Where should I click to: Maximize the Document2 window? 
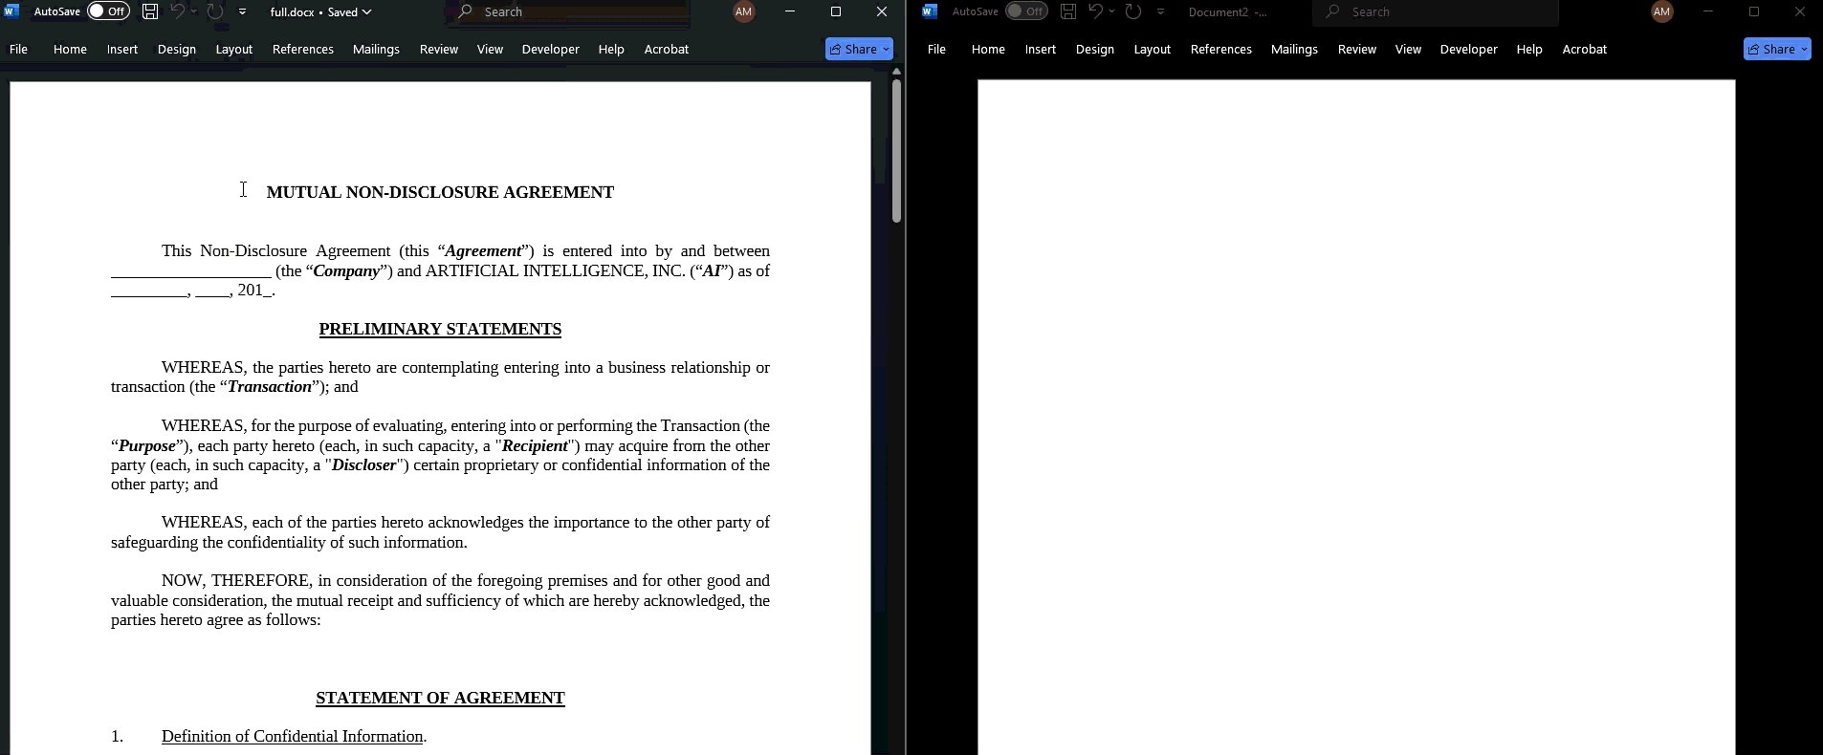click(x=1754, y=11)
